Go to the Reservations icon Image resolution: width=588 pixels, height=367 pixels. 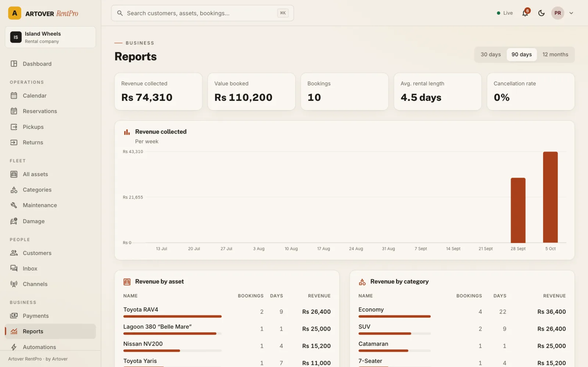coord(14,111)
